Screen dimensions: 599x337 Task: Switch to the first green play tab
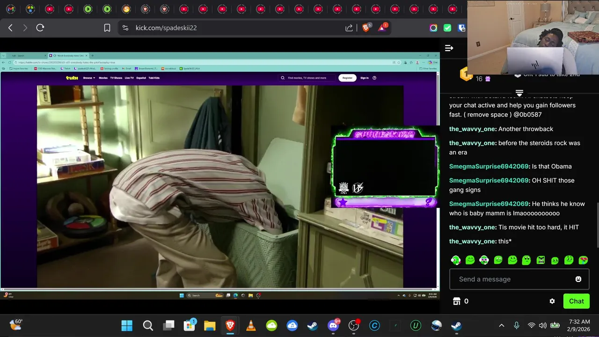coord(88,9)
